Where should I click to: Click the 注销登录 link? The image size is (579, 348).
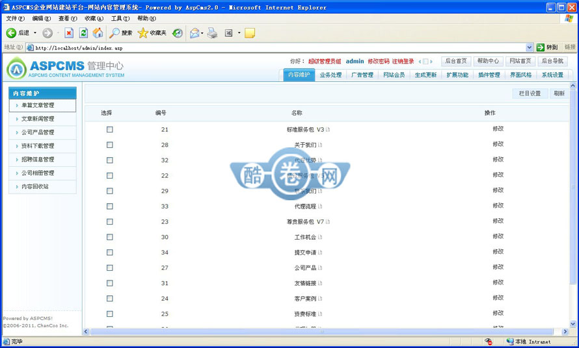403,61
